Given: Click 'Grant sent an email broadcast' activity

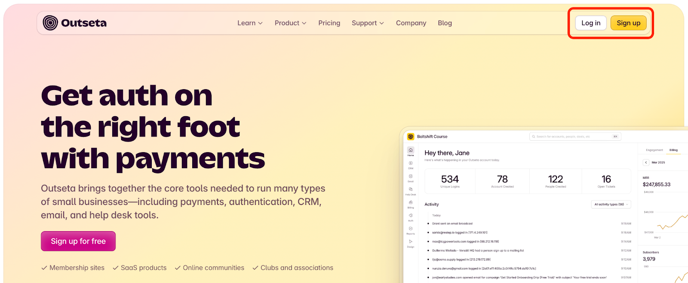Looking at the screenshot, I should click(452, 223).
